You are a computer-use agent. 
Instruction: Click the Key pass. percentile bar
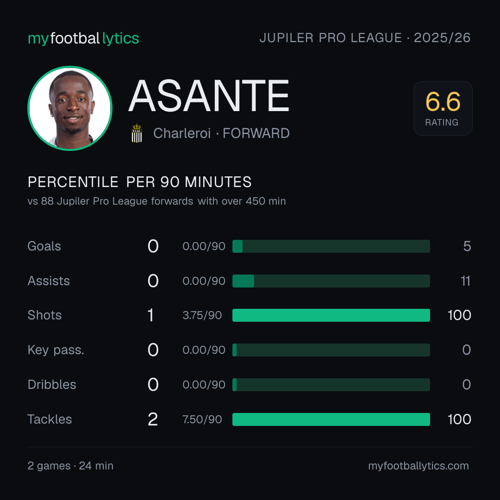331,350
